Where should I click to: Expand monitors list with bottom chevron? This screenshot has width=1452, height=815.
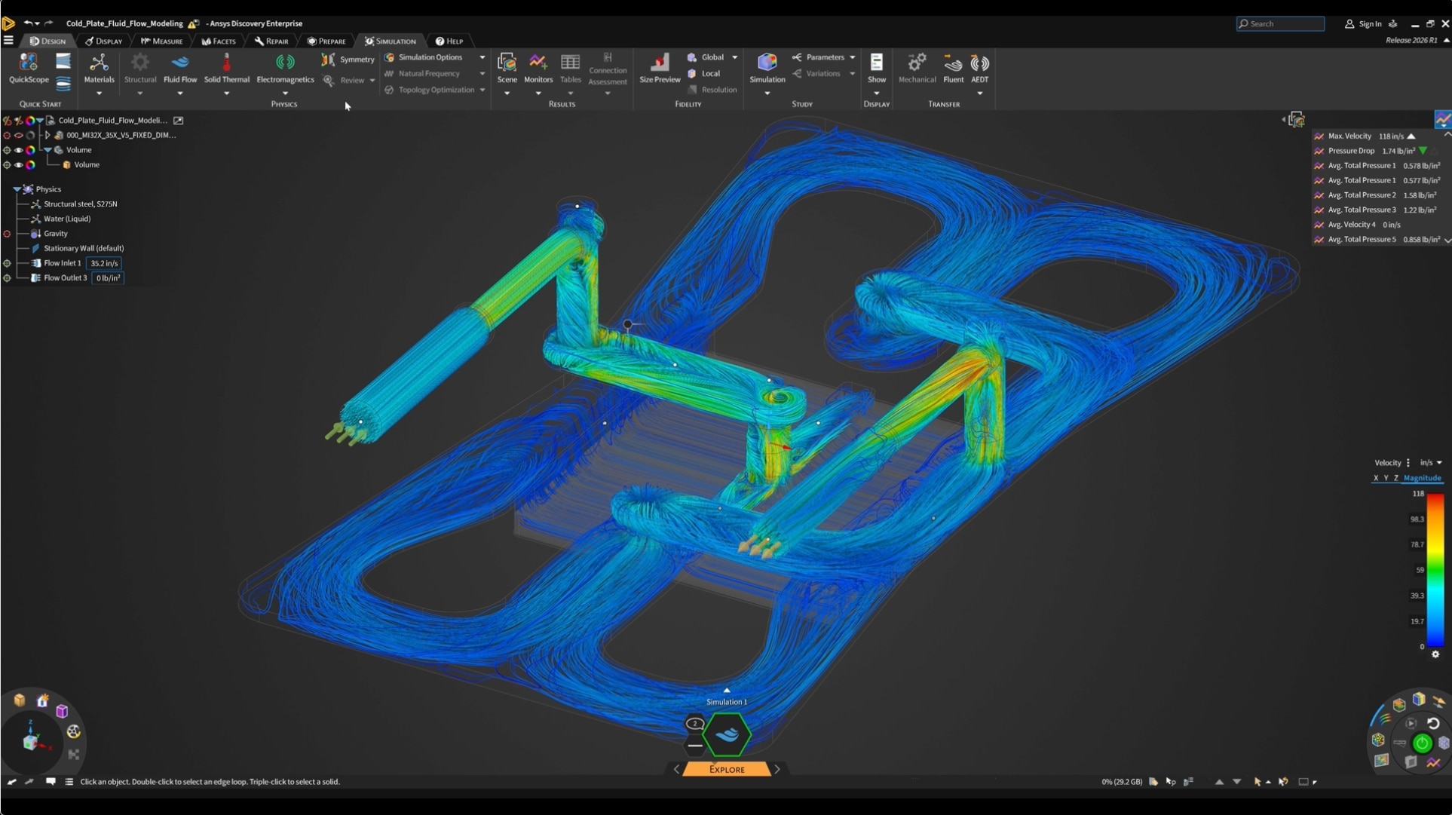point(1447,240)
